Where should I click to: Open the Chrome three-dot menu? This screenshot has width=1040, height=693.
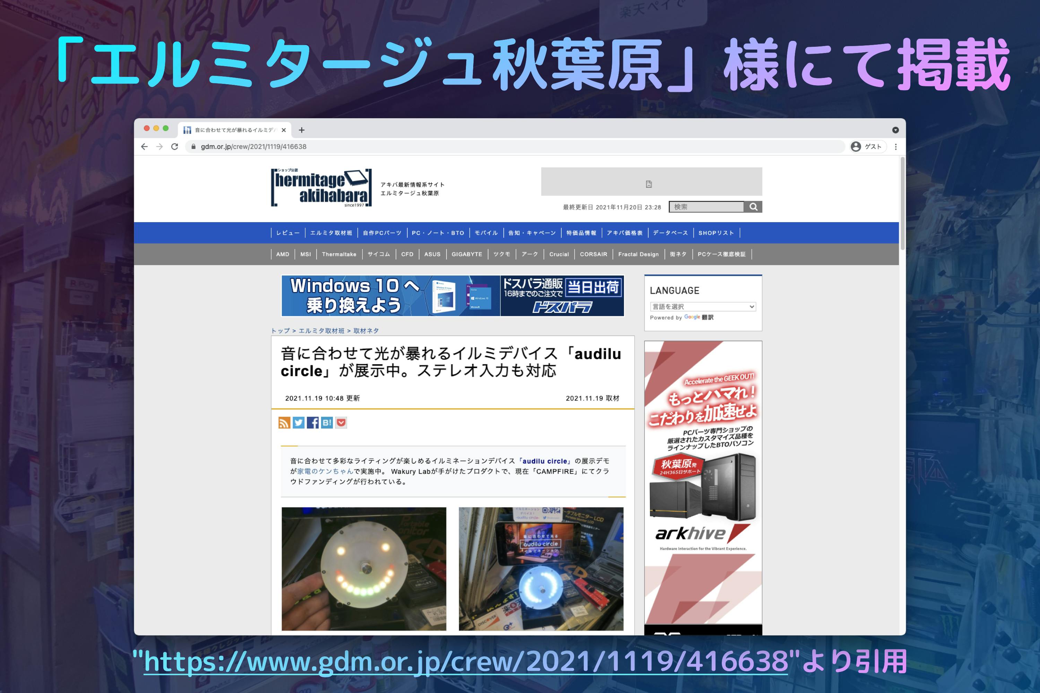pyautogui.click(x=896, y=147)
